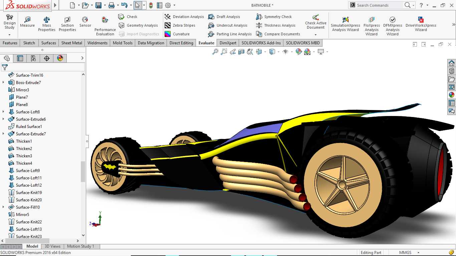Toggle Zebra Stripes display
Screen dimensions: 456x256
[180, 25]
